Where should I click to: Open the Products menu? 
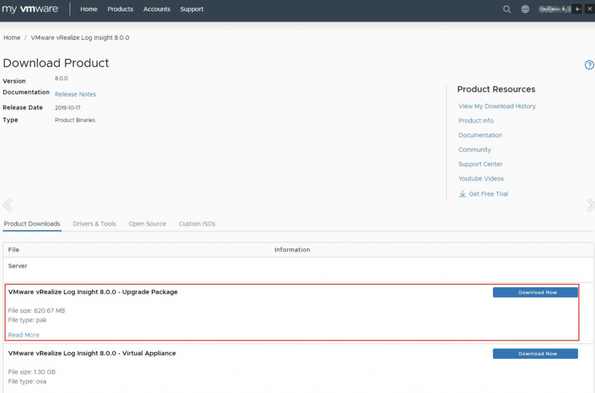tap(120, 9)
